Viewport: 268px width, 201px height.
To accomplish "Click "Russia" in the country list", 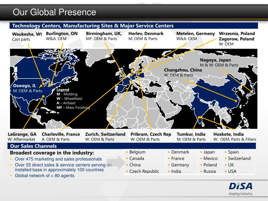I will [x=210, y=171].
